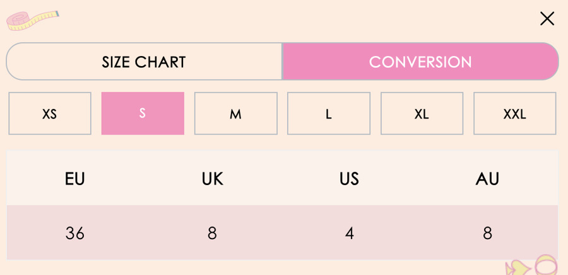Click the EU column header
Screen dimensions: 568x275
pyautogui.click(x=75, y=179)
